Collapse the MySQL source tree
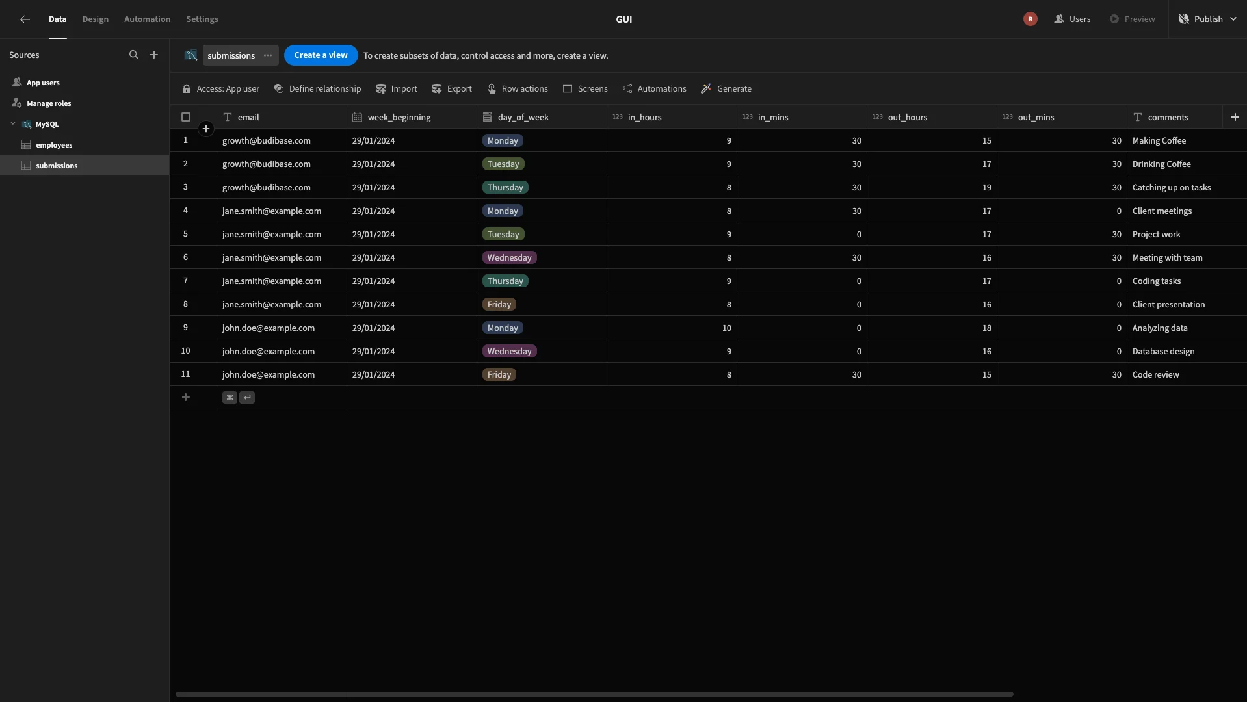Viewport: 1247px width, 702px height. coord(13,123)
